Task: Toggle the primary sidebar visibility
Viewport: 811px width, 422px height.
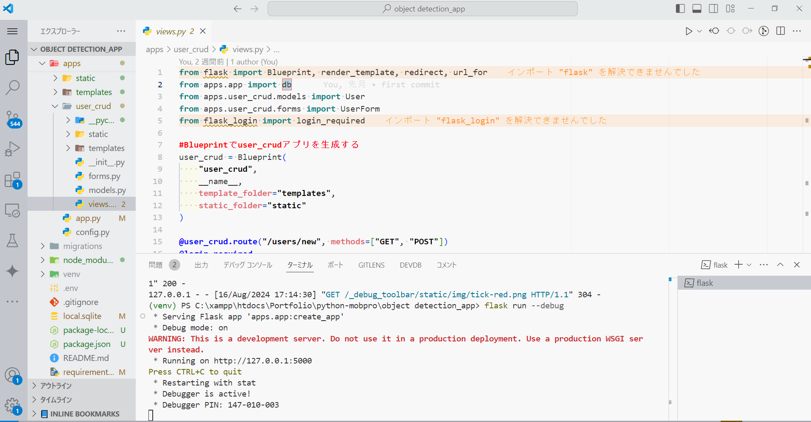Action: coord(680,8)
